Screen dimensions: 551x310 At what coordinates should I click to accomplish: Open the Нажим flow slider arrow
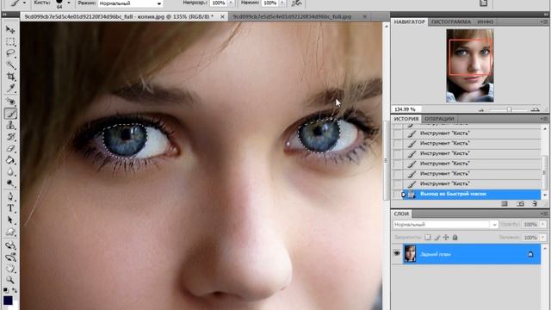282,3
